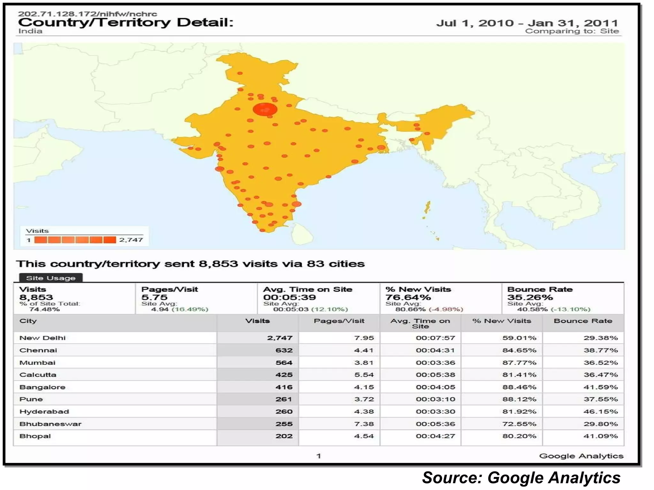This screenshot has width=654, height=490.
Task: Click the 564 visits value for Mumbai
Action: coord(284,362)
